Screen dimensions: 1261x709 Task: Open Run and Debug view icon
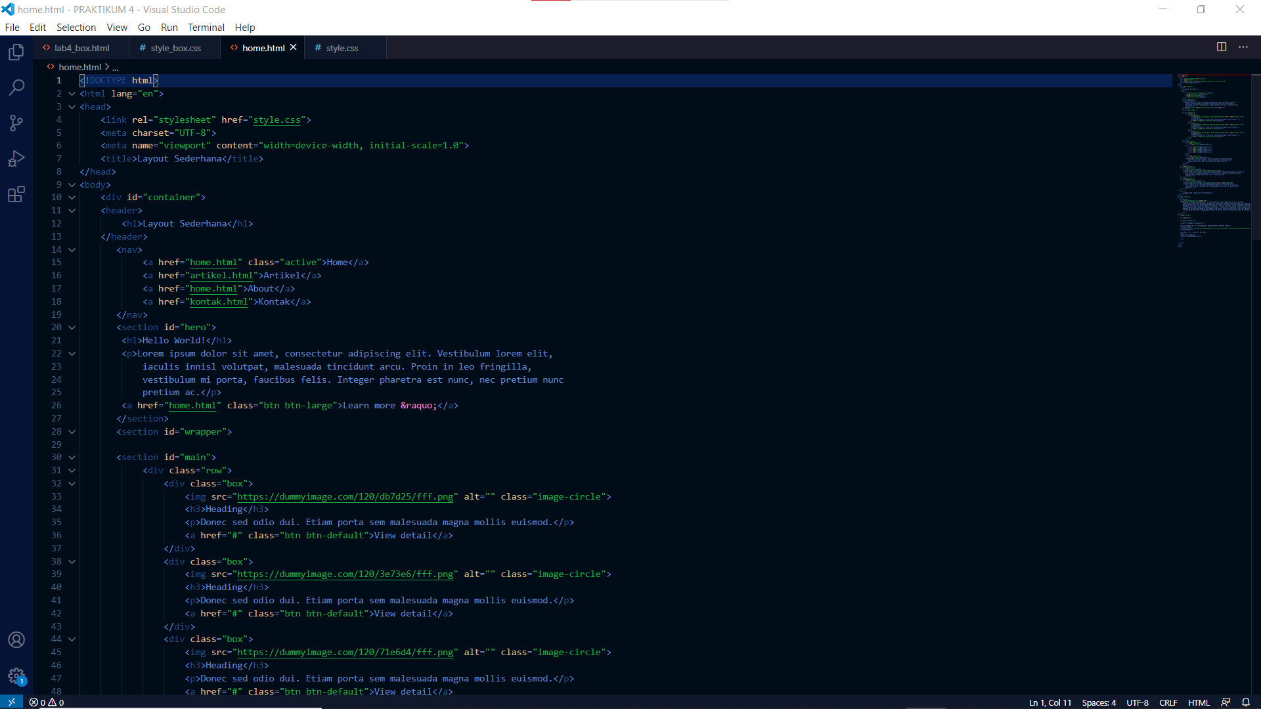16,159
